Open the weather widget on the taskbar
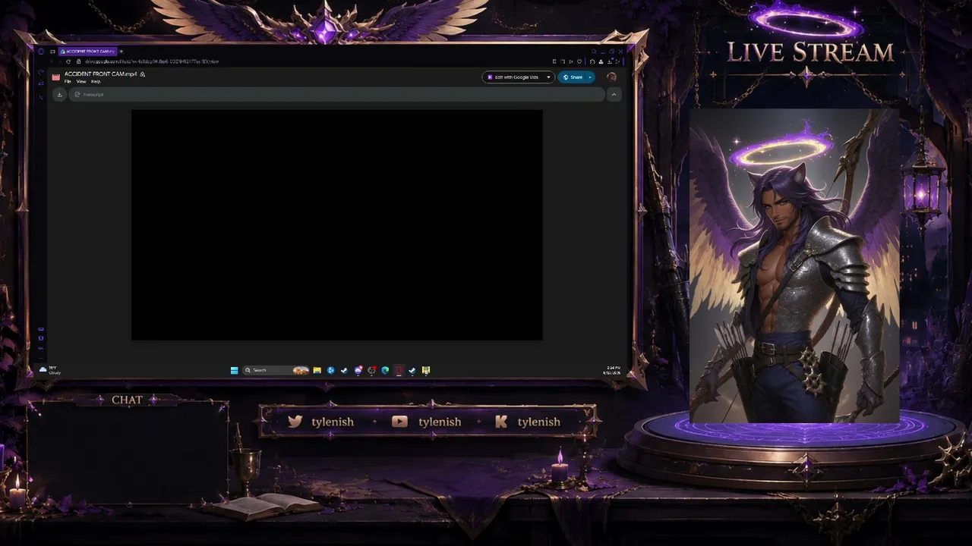This screenshot has height=546, width=972. pyautogui.click(x=50, y=370)
